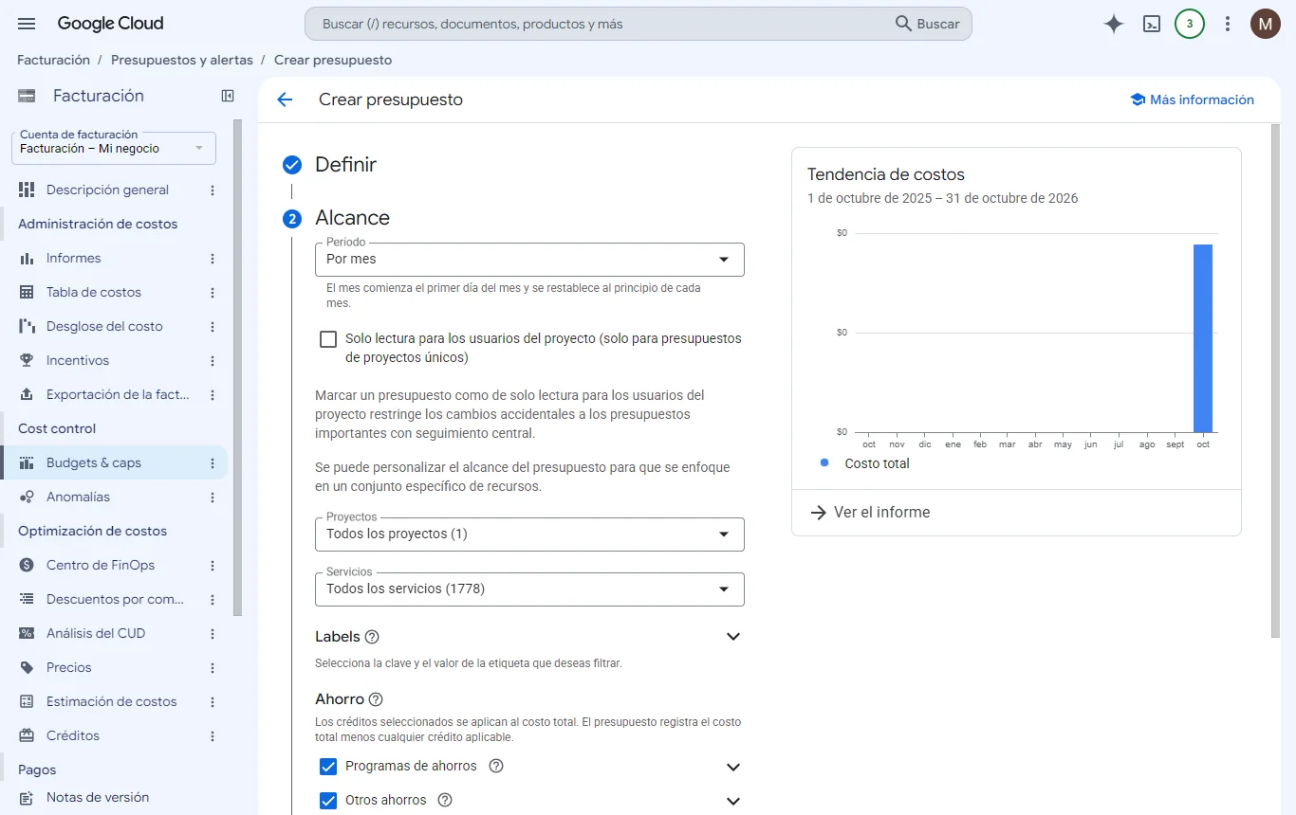The height and width of the screenshot is (815, 1296).
Task: Open more options for Centro de FinOps
Action: coord(213,565)
